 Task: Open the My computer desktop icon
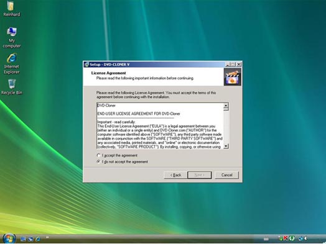[11, 37]
